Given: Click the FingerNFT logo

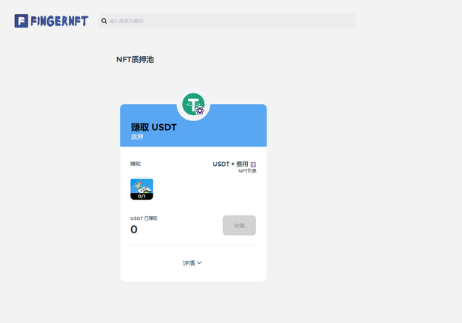Looking at the screenshot, I should [x=51, y=21].
